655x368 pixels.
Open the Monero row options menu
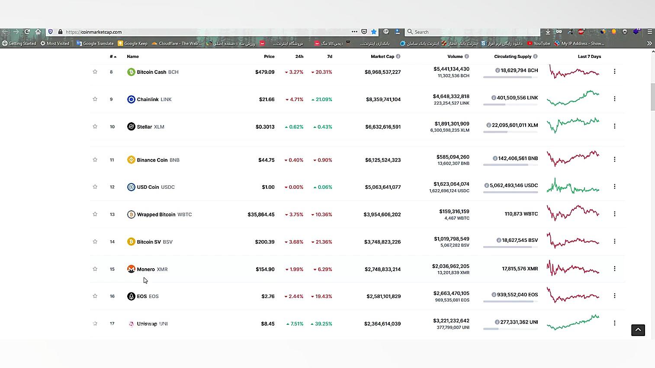click(614, 269)
